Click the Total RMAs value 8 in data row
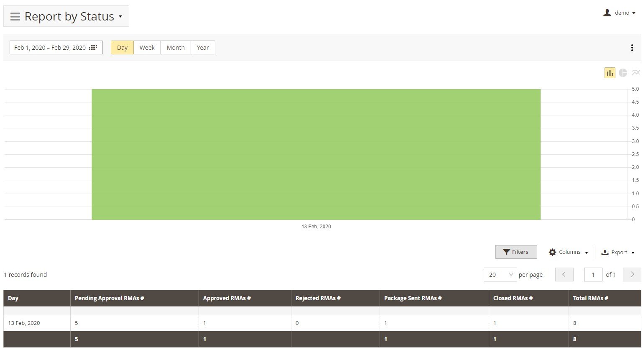This screenshot has height=350, width=643. (605, 323)
